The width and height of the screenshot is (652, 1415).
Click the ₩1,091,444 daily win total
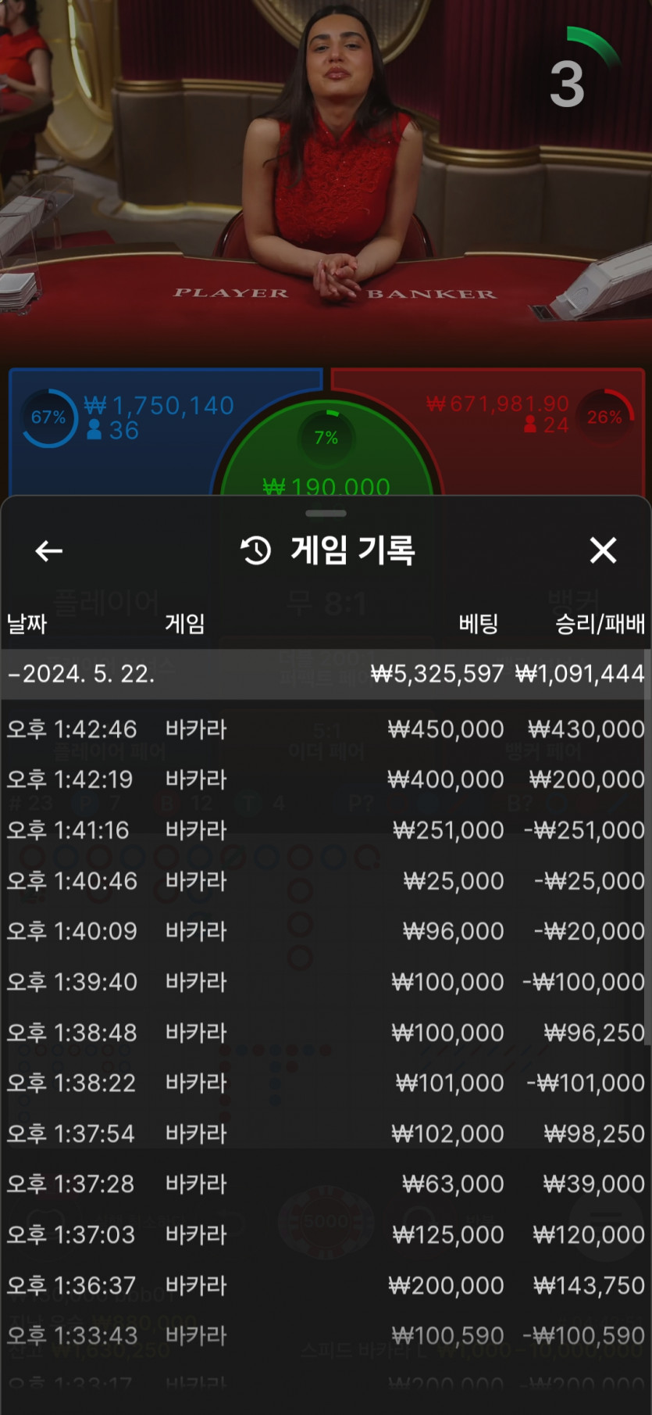click(580, 673)
